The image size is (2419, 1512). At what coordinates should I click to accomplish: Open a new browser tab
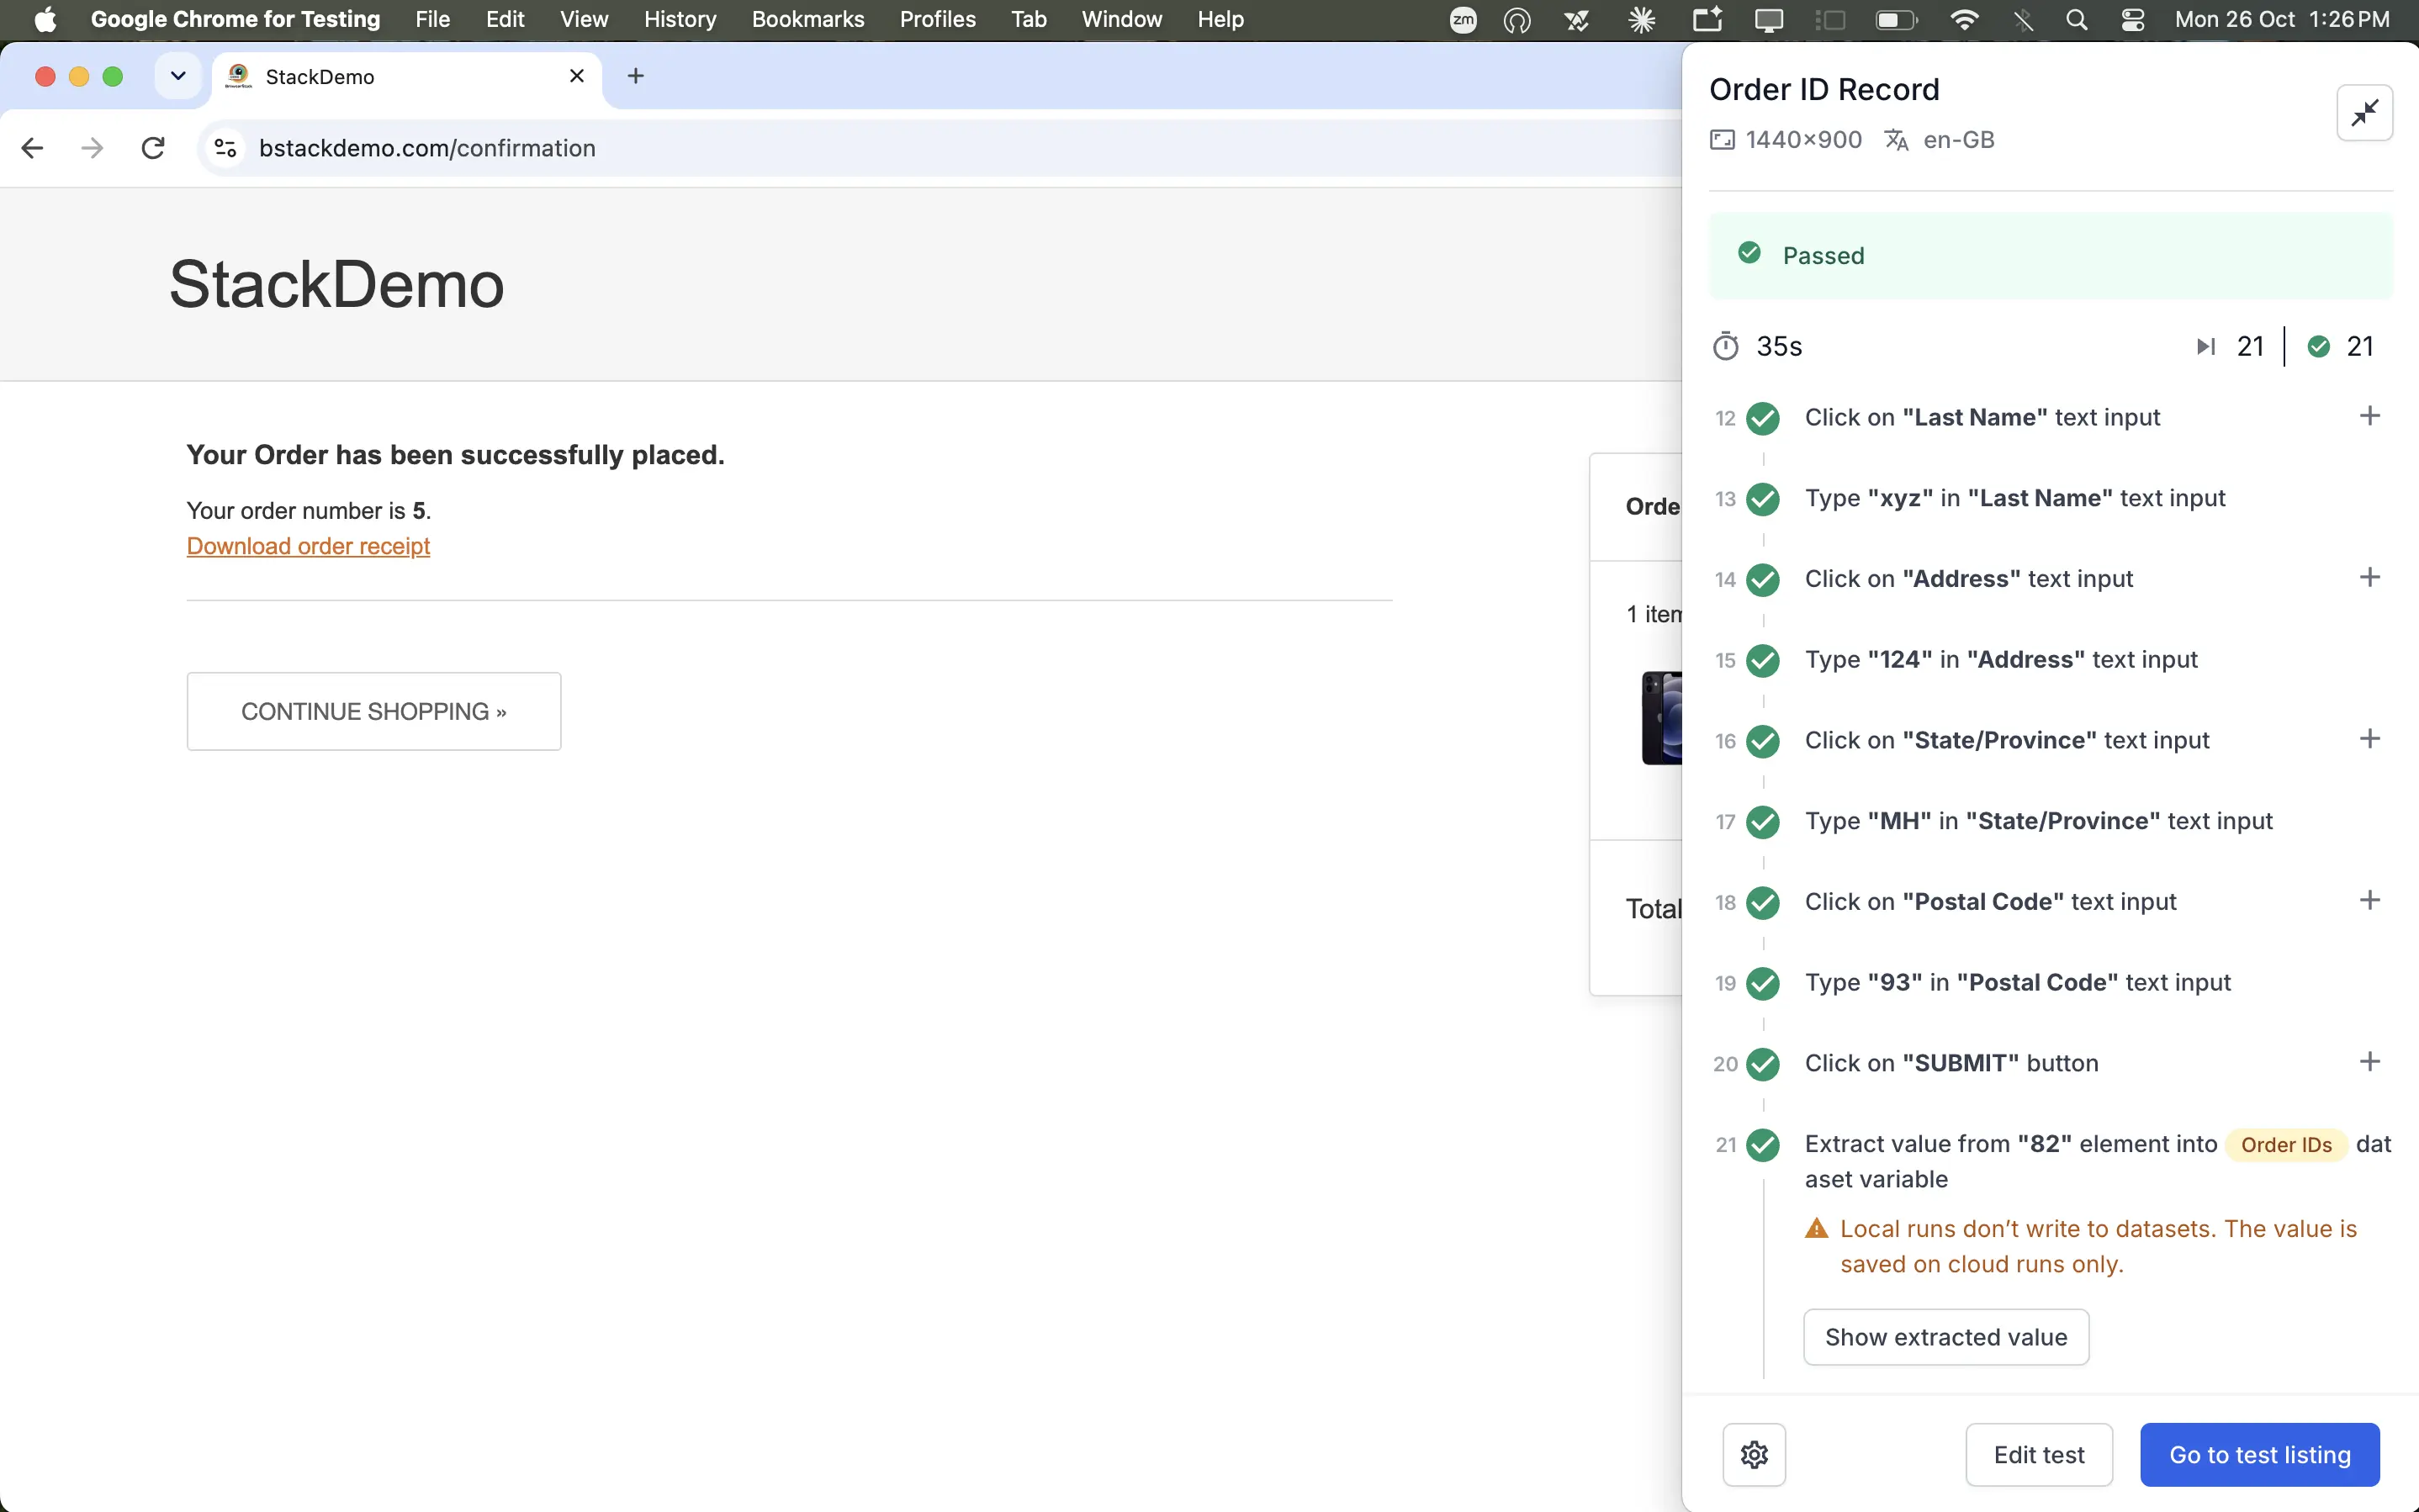(635, 76)
